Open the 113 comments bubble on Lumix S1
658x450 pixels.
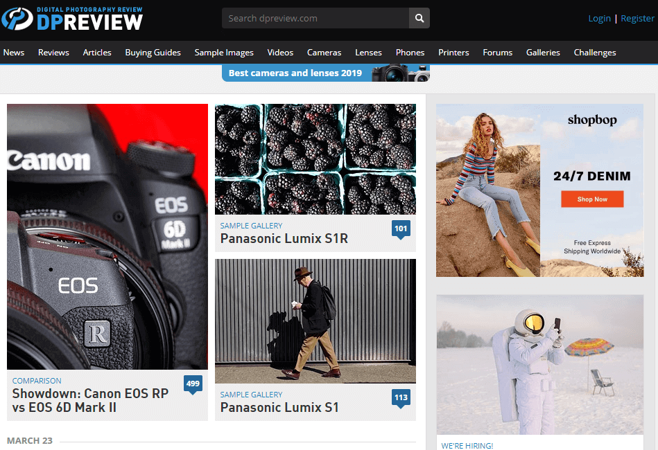pyautogui.click(x=401, y=397)
